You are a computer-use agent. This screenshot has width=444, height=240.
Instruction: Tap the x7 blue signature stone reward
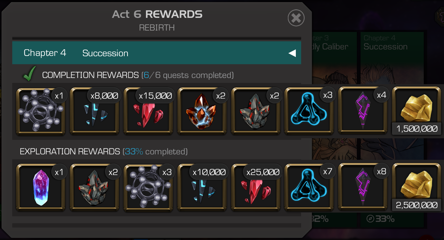pos(309,188)
